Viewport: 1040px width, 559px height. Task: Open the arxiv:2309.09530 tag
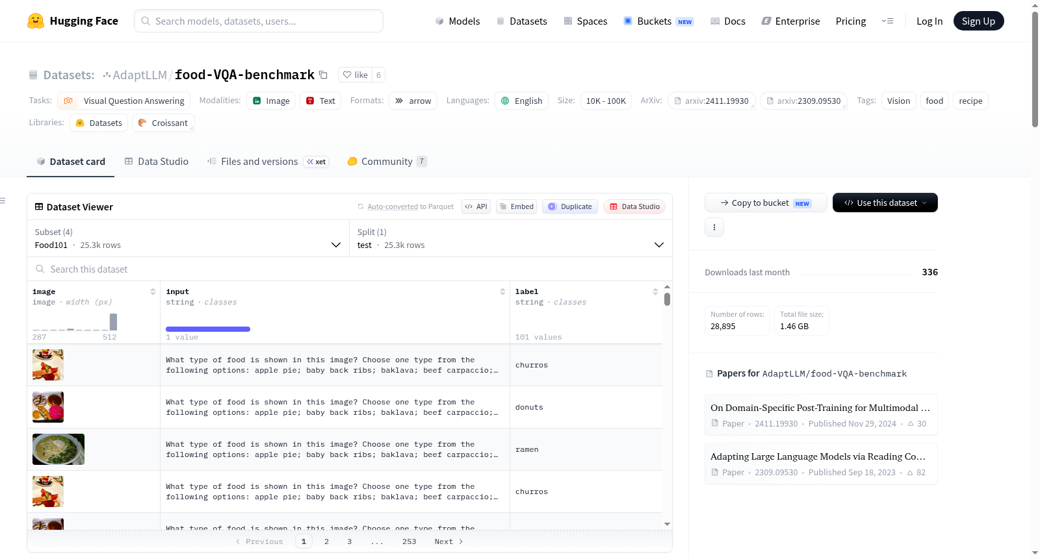[x=803, y=101]
